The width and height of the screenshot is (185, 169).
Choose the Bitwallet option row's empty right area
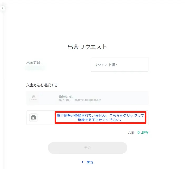[126, 98]
